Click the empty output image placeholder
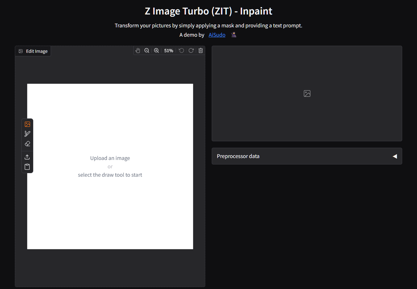417x289 pixels. point(307,94)
